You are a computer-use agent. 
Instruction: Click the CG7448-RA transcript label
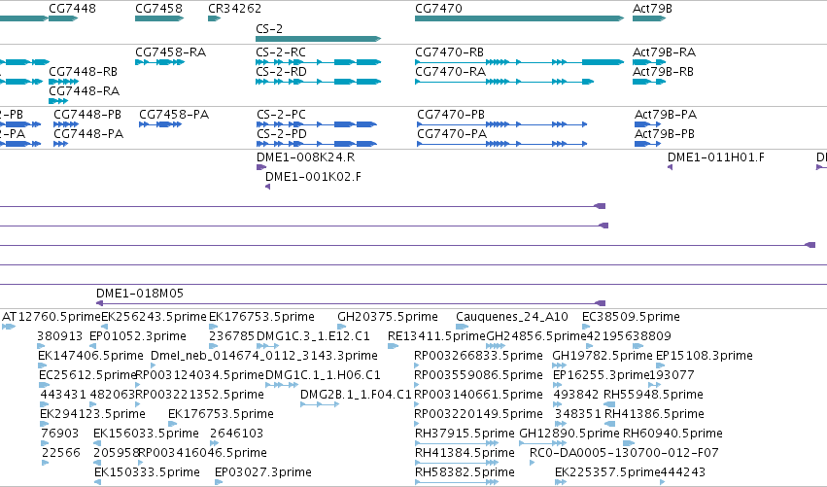84,91
